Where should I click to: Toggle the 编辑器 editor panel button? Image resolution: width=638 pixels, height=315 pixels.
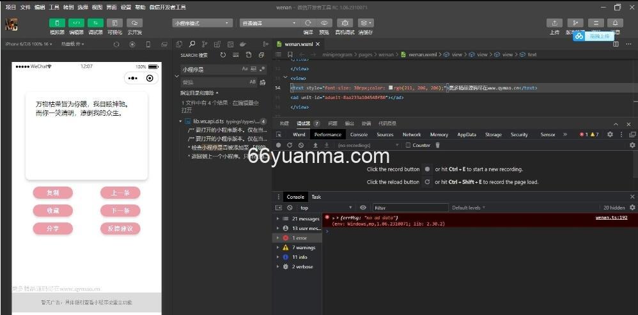click(76, 23)
